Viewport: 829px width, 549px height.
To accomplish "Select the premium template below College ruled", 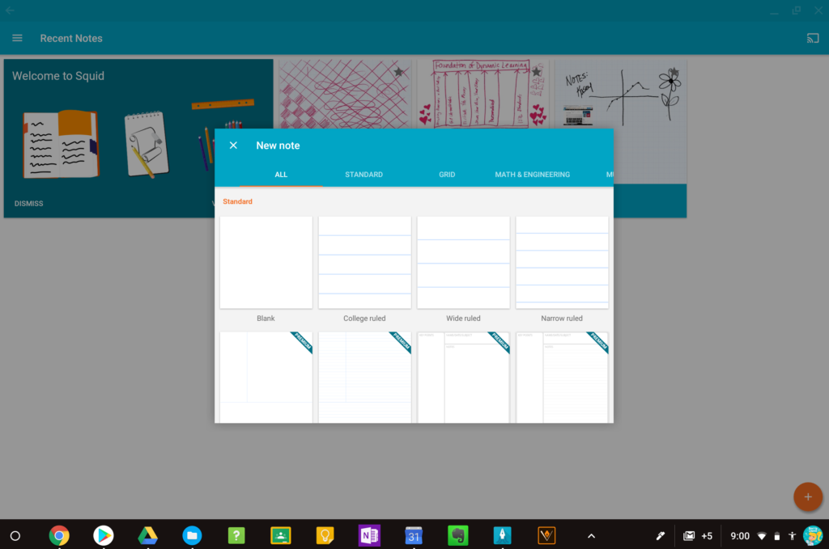I will [364, 377].
